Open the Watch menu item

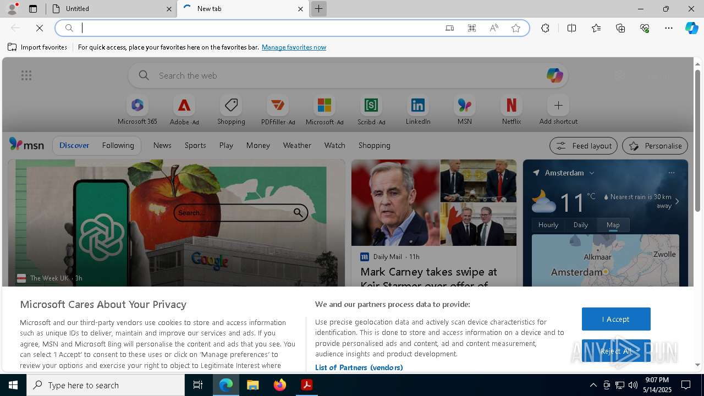pos(335,145)
